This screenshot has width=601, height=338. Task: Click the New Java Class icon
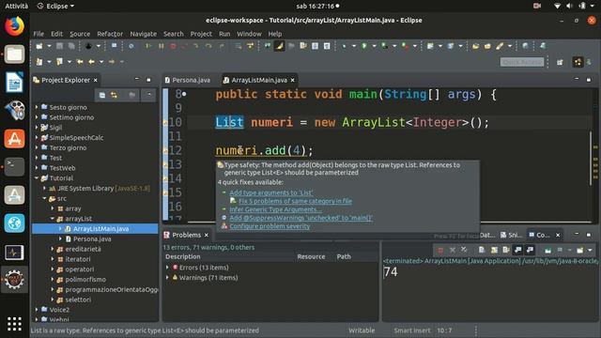click(x=451, y=46)
